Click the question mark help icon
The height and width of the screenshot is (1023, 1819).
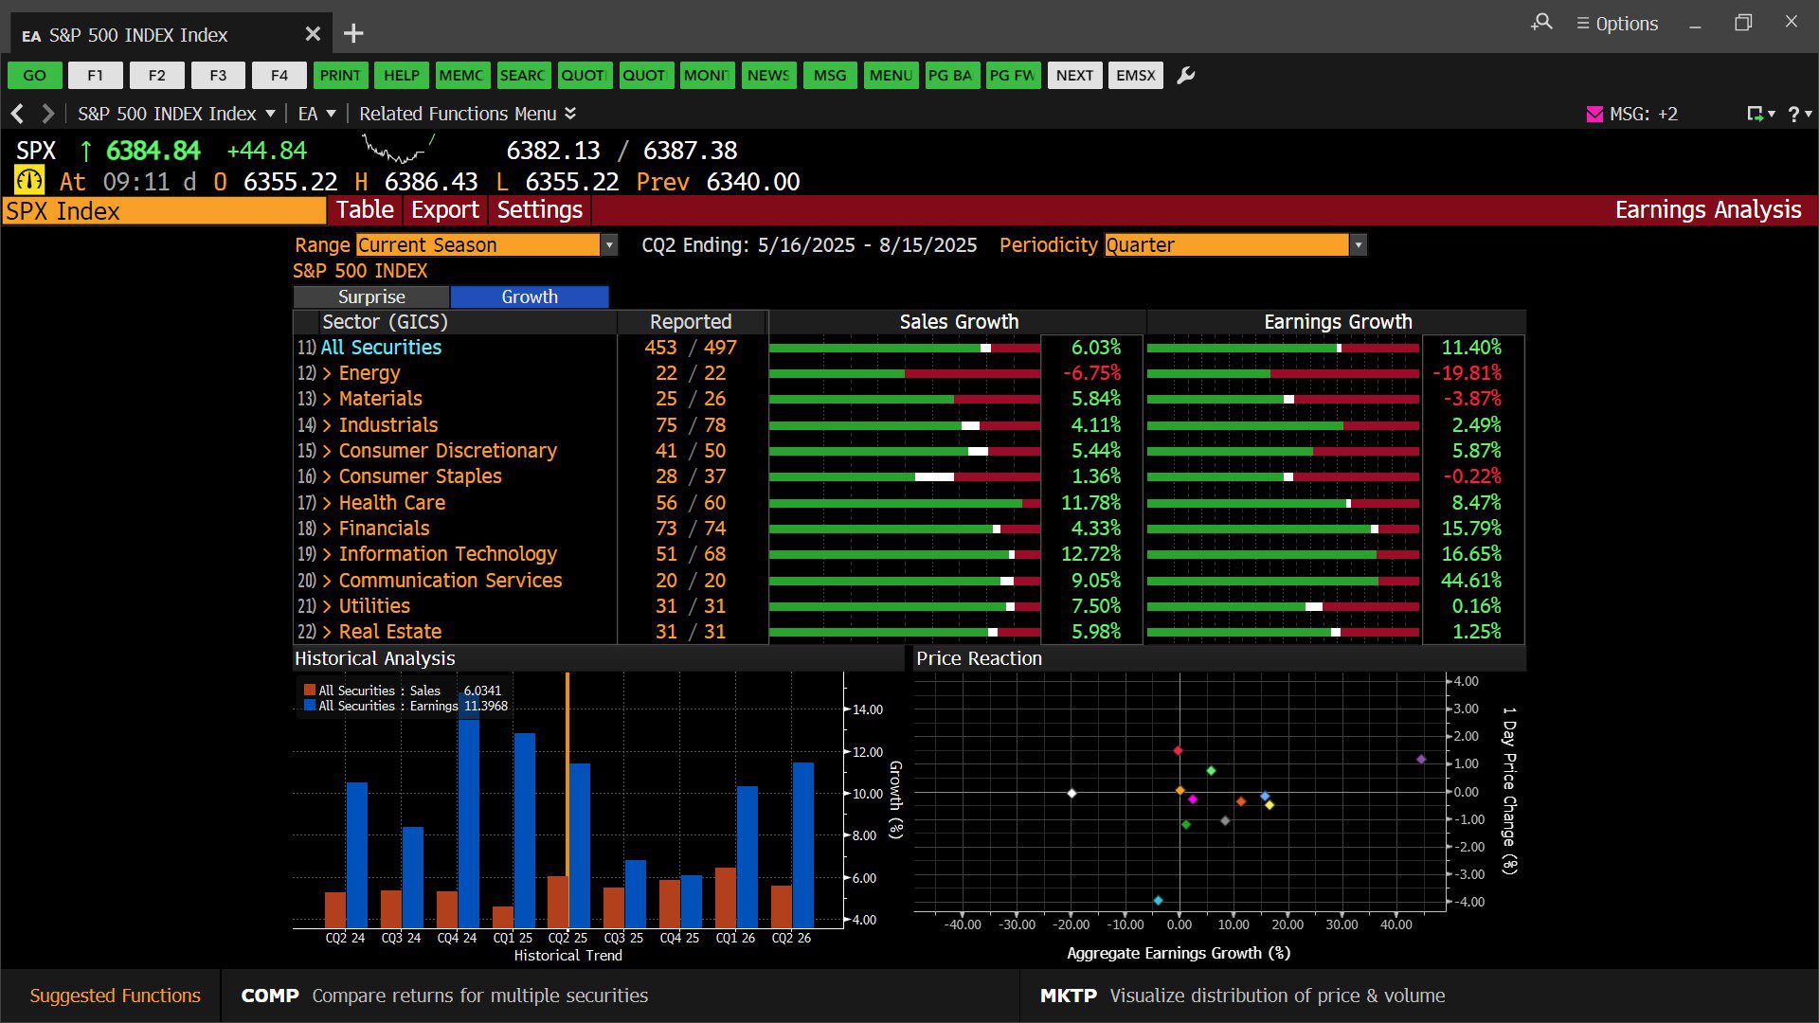click(x=1793, y=114)
